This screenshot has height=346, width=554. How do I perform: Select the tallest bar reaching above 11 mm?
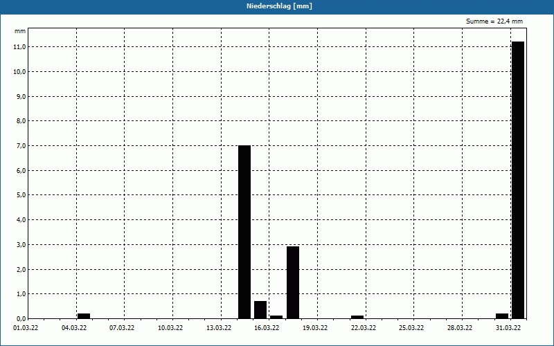point(518,180)
